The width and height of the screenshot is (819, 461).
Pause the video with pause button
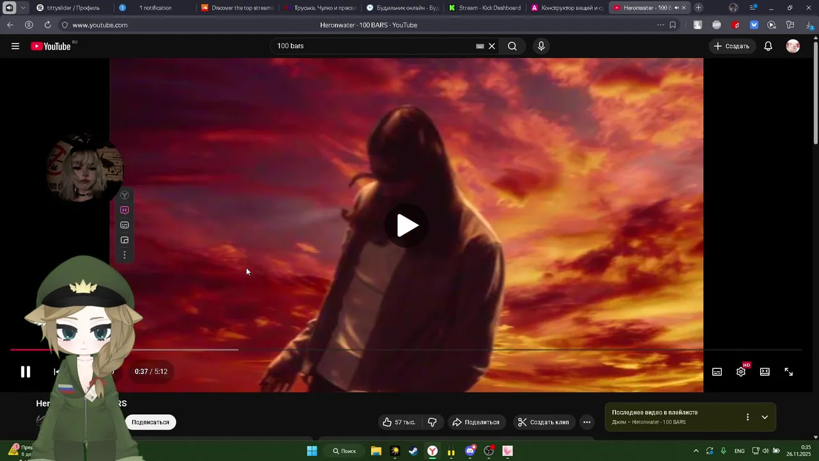tap(26, 371)
